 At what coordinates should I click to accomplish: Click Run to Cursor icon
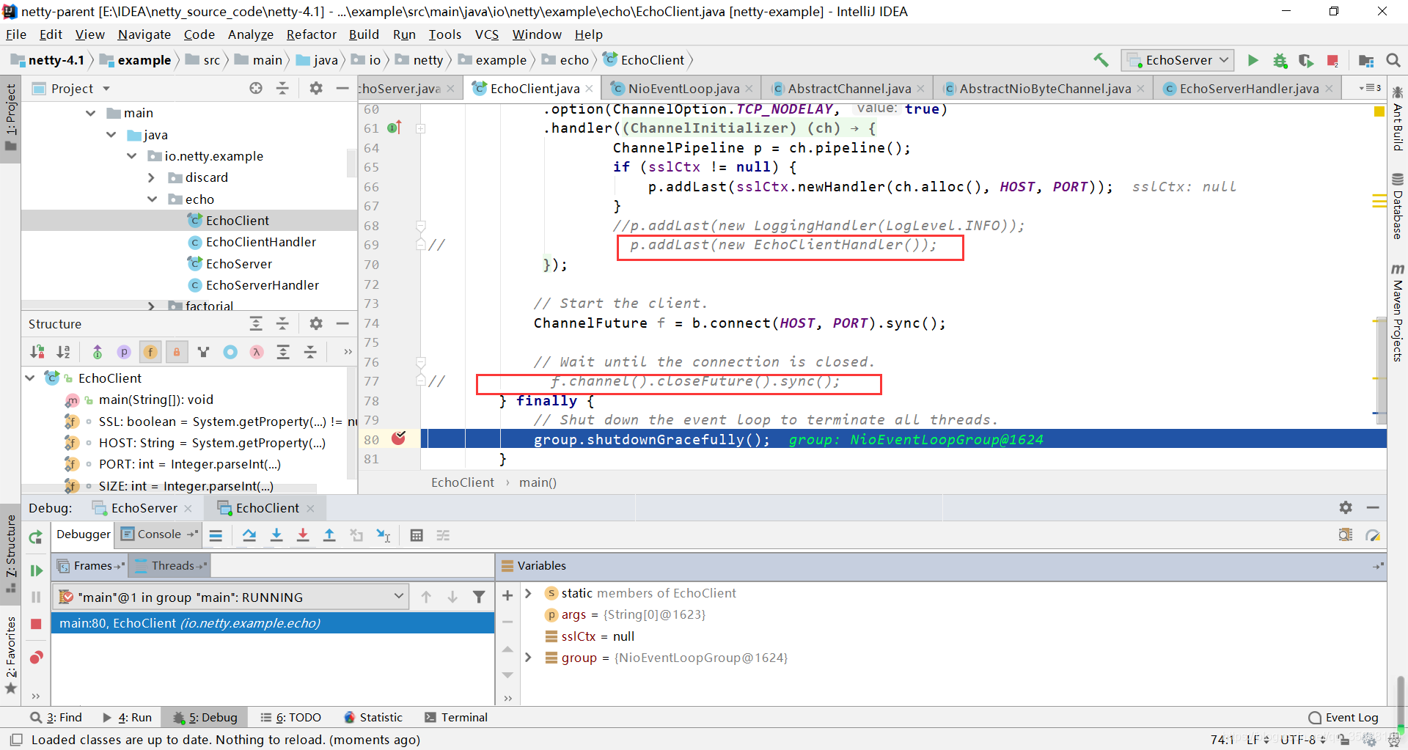(x=384, y=535)
